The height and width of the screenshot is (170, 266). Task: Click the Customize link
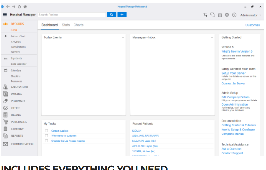pyautogui.click(x=252, y=25)
